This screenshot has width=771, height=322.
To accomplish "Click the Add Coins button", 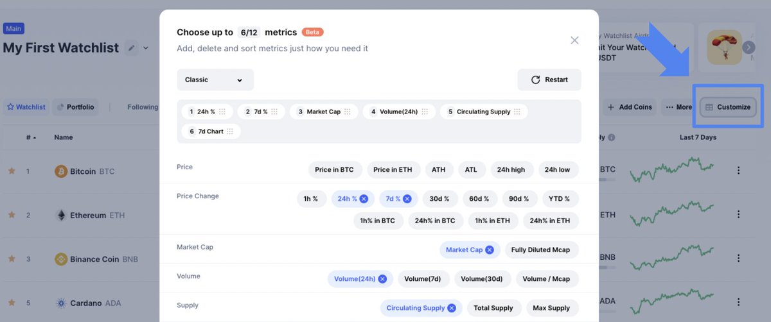I will (630, 107).
